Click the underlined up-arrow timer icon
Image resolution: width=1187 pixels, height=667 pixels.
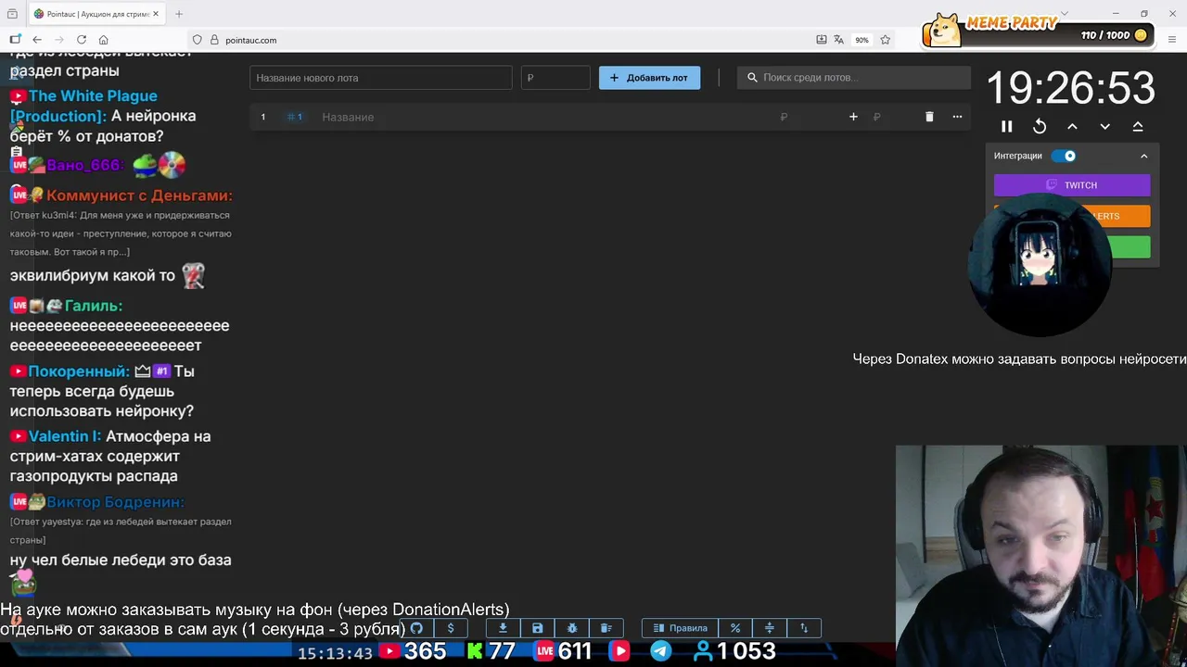(x=1138, y=126)
